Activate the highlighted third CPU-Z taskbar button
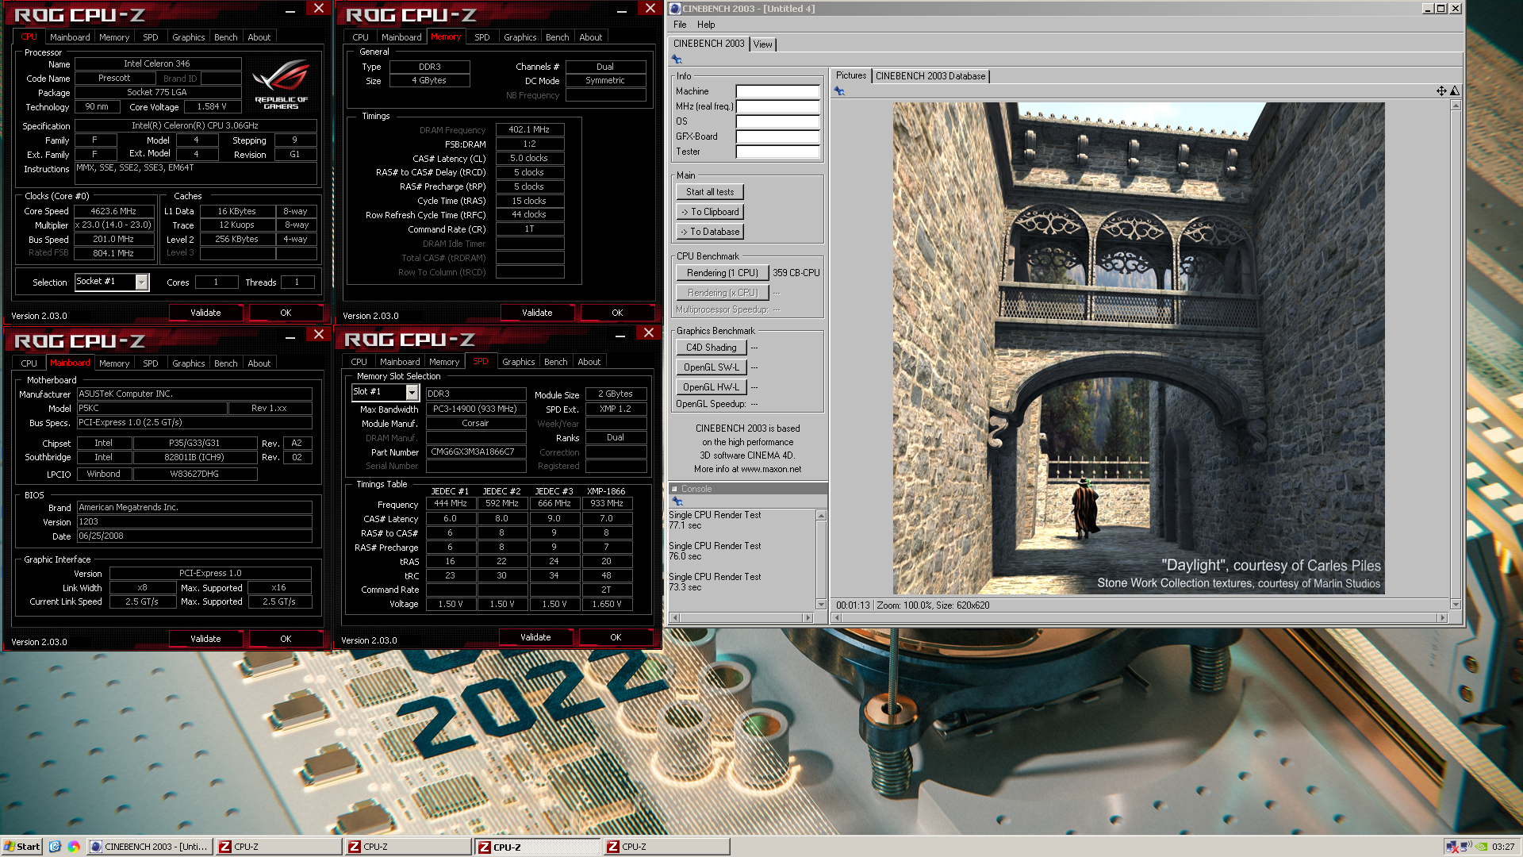Image resolution: width=1523 pixels, height=857 pixels. point(537,847)
